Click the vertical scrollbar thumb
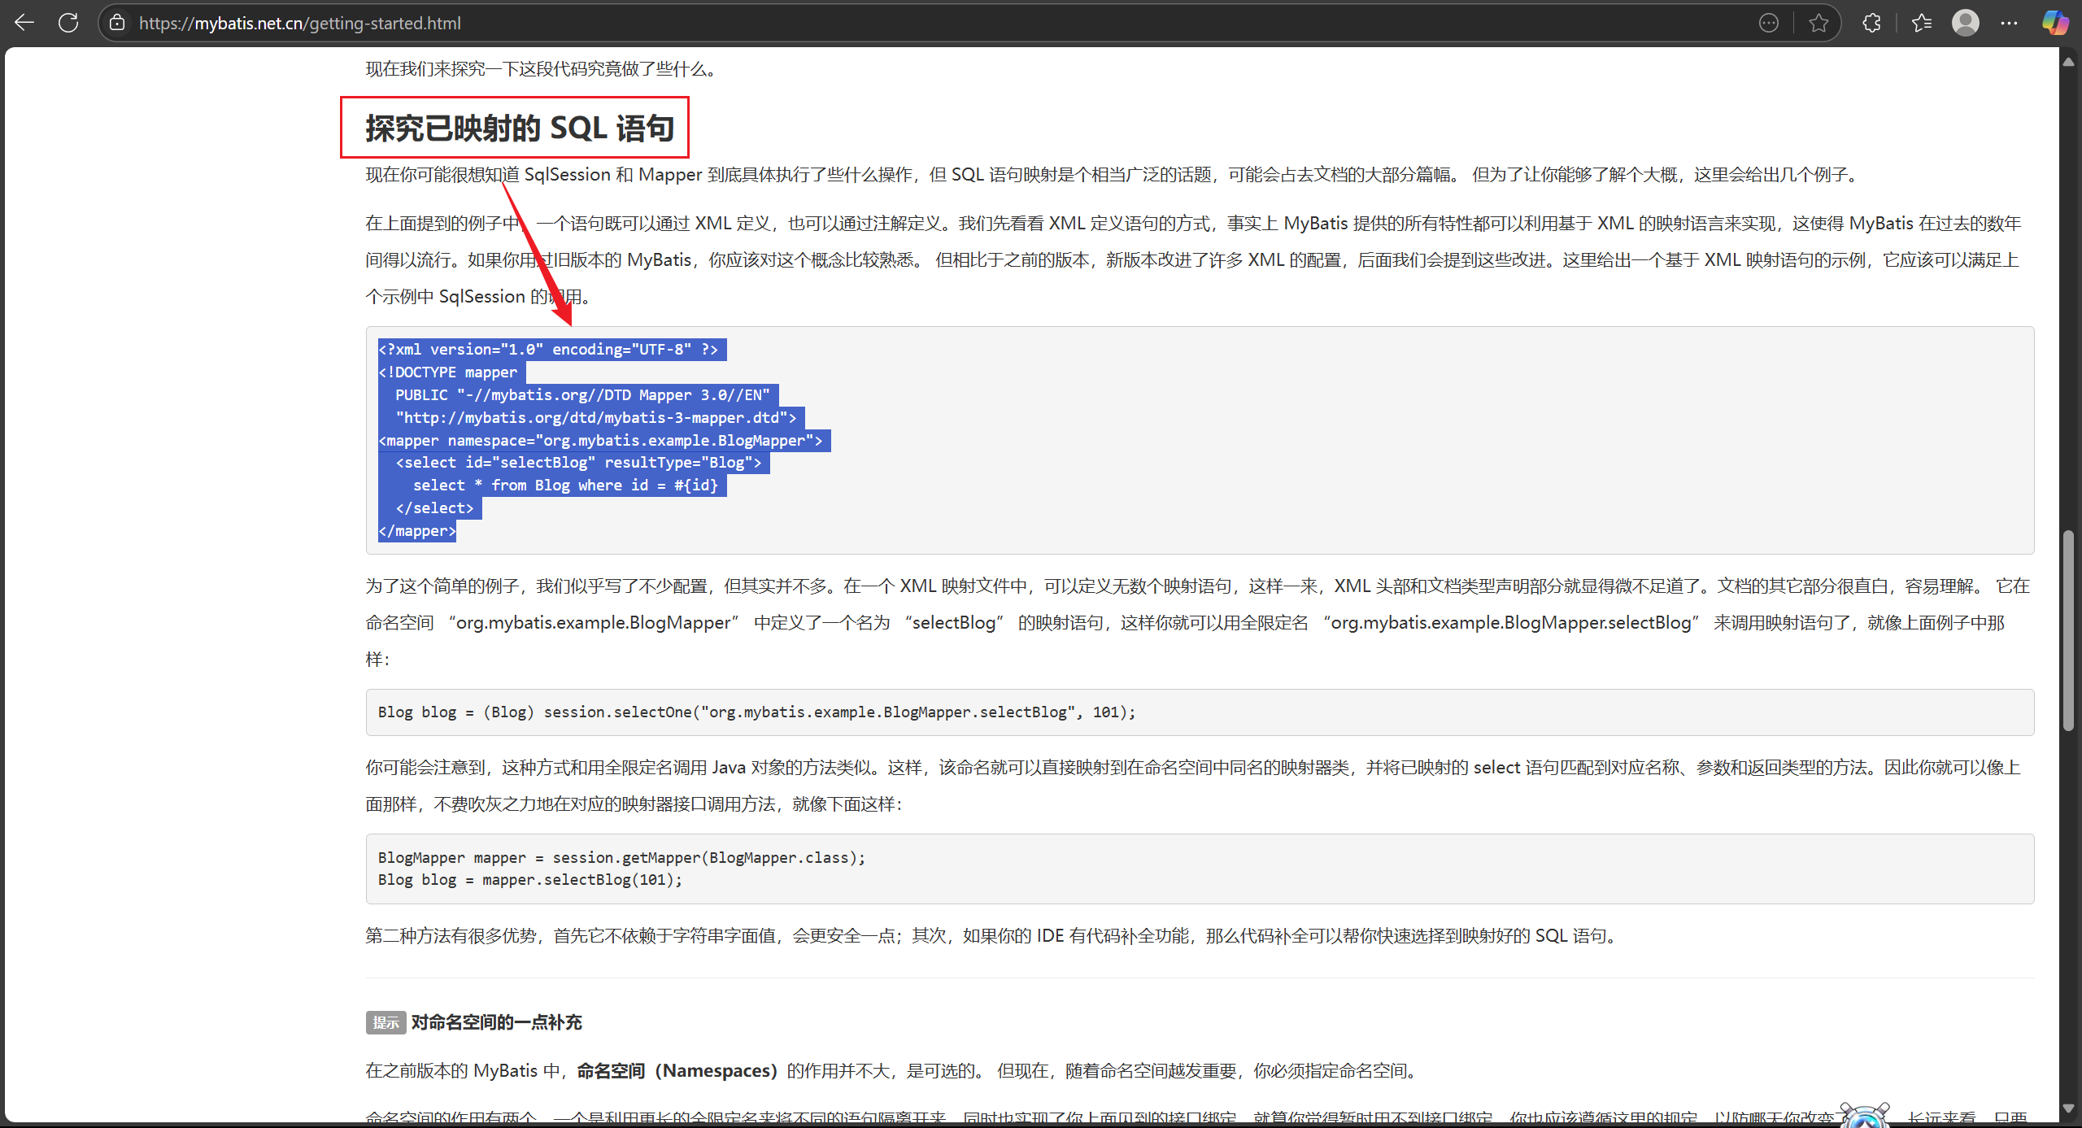Screen dimensions: 2082x1128 coord(2067,630)
